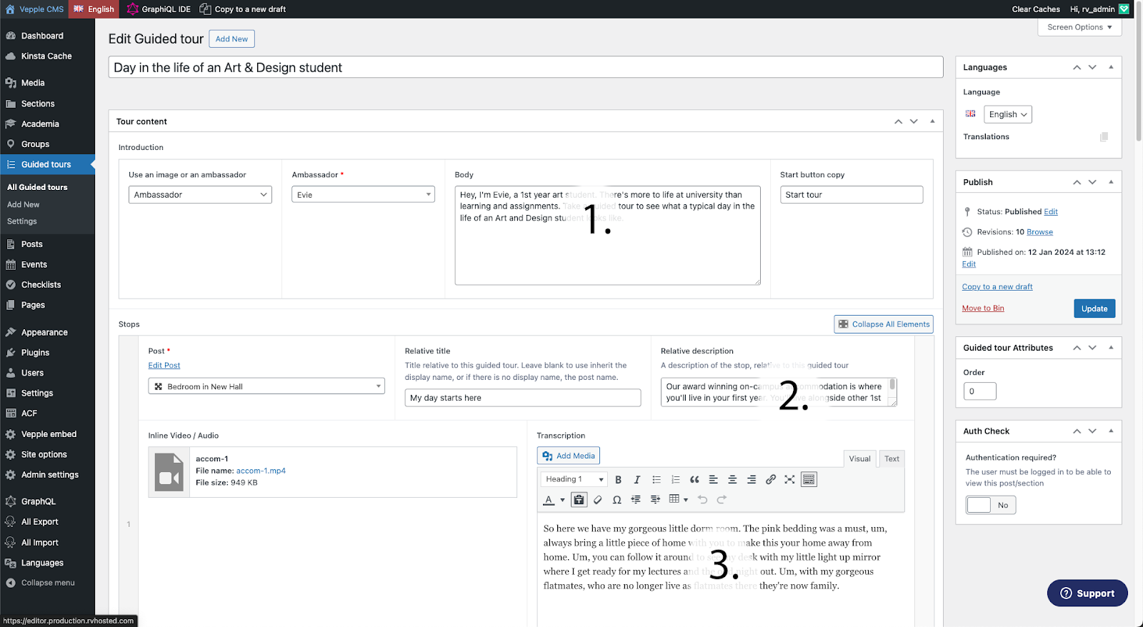Open the Ambassador dropdown showing Evie

(363, 195)
